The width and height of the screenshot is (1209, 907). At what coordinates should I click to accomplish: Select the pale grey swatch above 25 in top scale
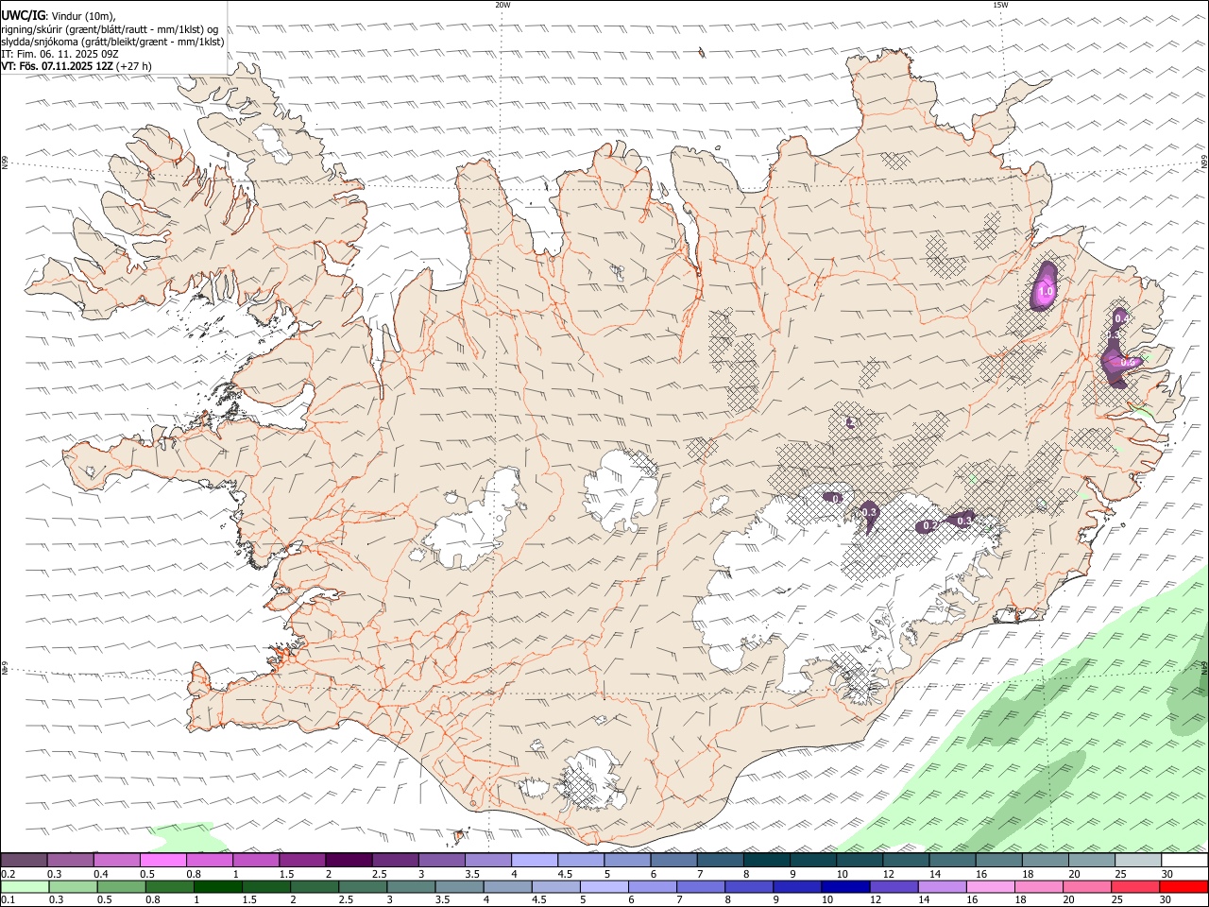click(x=1138, y=861)
